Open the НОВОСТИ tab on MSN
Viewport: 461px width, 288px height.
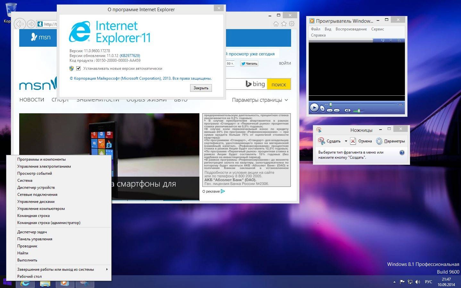click(32, 100)
